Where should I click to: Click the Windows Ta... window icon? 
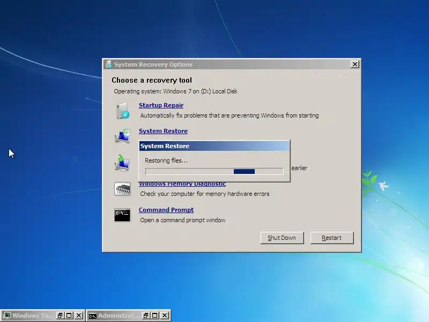pyautogui.click(x=7, y=316)
